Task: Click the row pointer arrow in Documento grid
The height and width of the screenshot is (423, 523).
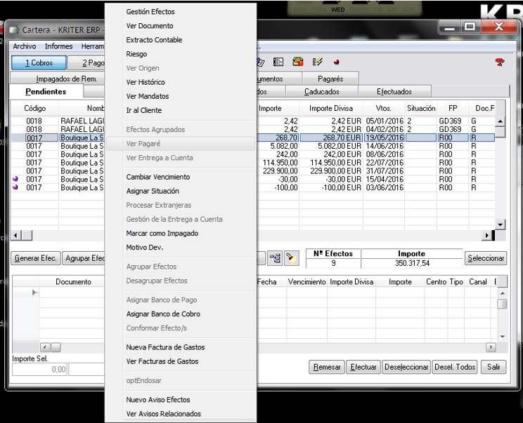Action: tap(34, 293)
